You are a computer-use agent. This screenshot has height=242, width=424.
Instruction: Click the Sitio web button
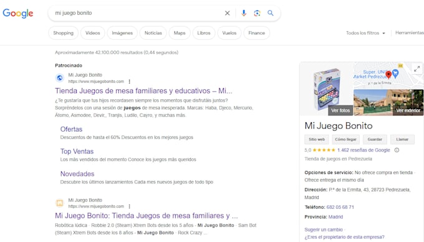tap(317, 139)
